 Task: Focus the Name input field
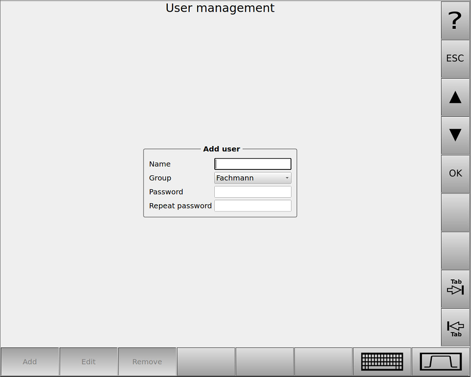252,164
